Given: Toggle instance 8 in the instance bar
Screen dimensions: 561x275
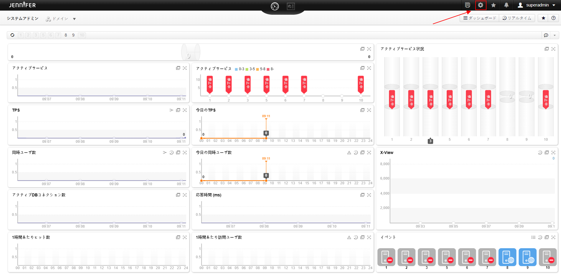Looking at the screenshot, I should coord(66,35).
